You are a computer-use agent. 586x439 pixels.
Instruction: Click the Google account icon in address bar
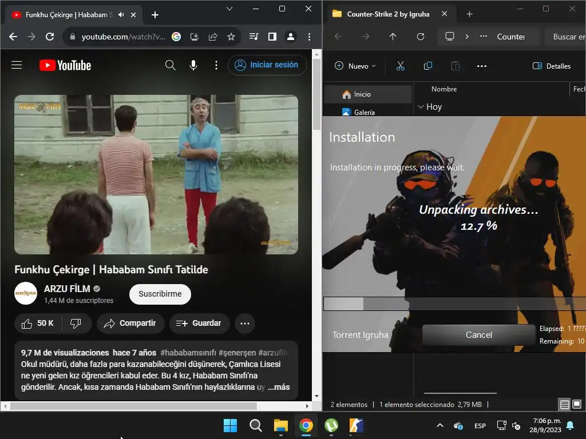click(x=176, y=37)
